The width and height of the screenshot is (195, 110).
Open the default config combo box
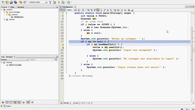[x=38, y=2]
